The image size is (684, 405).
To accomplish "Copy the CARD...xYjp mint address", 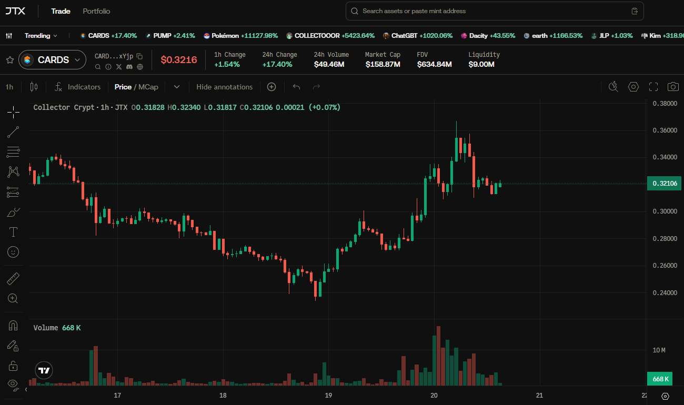I will [x=139, y=56].
